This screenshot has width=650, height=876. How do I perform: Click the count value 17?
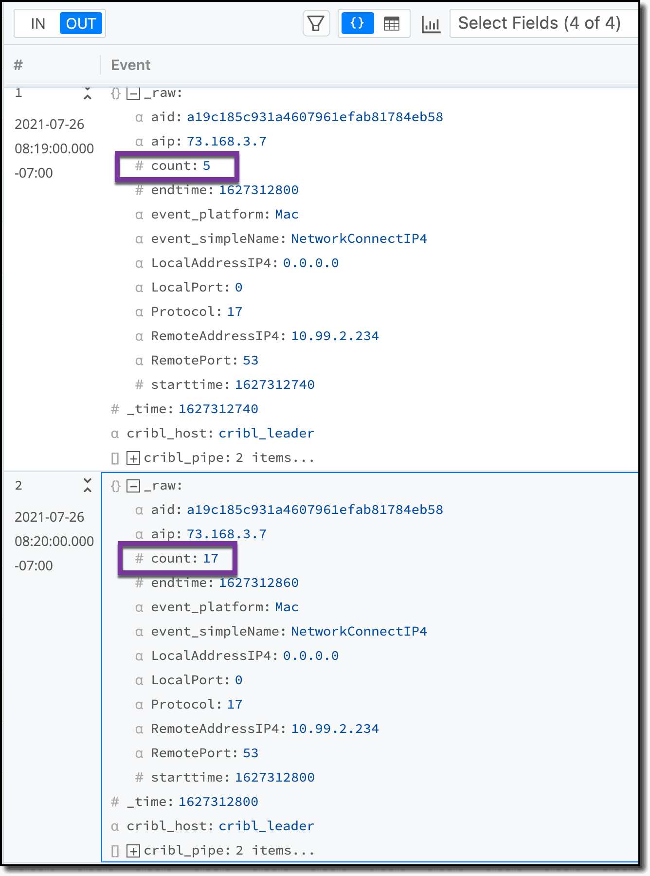(211, 558)
